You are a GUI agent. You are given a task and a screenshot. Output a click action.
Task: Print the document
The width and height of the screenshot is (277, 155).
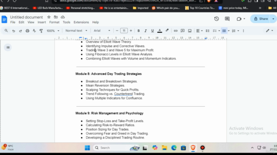[x=27, y=31]
